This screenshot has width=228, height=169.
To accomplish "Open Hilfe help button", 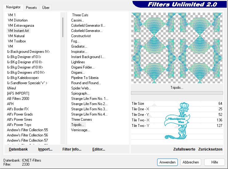I will click(x=214, y=162).
